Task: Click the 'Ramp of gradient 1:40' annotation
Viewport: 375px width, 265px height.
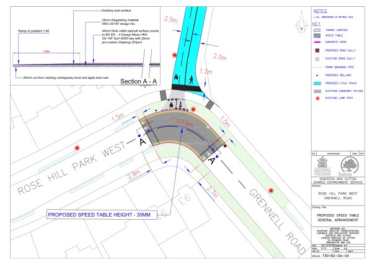Action: point(33,31)
